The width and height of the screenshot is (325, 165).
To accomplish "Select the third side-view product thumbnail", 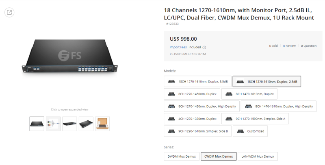I will (x=69, y=124).
